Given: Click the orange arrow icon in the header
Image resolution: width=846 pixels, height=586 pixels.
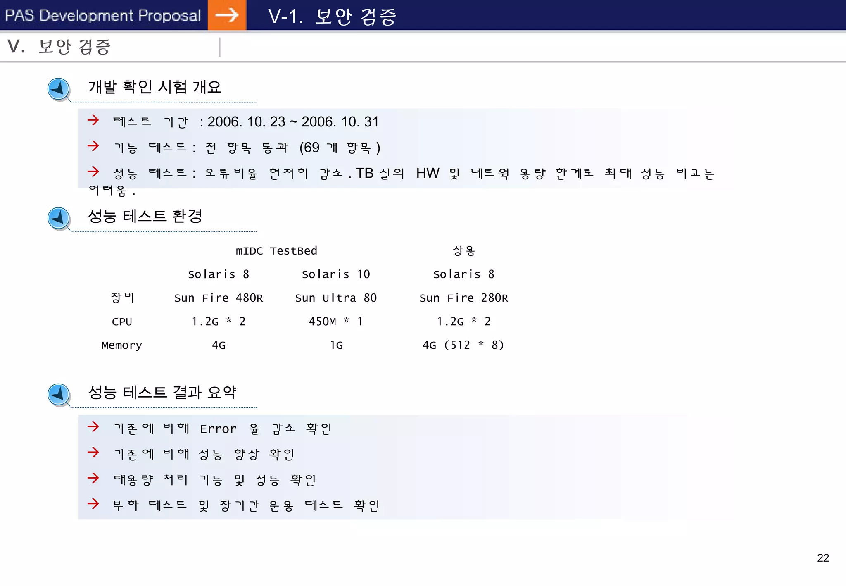Looking at the screenshot, I should [227, 15].
